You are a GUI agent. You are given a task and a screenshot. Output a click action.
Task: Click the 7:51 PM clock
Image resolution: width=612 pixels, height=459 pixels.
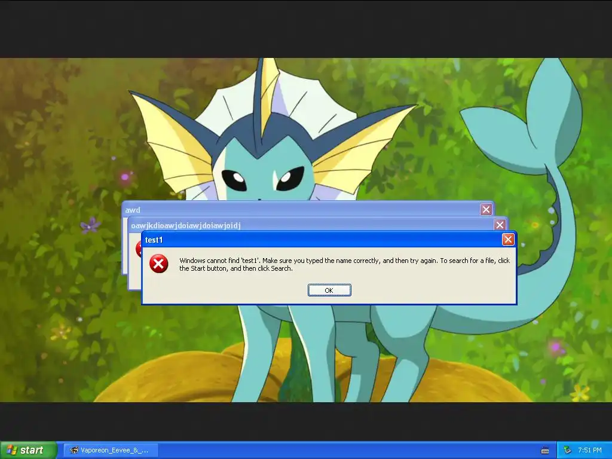[590, 450]
